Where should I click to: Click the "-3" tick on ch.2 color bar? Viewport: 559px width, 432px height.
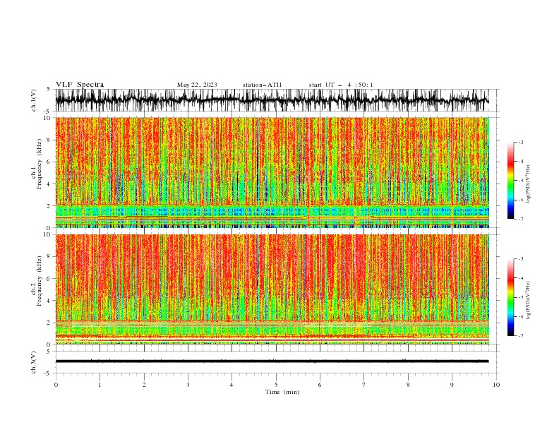click(x=520, y=259)
